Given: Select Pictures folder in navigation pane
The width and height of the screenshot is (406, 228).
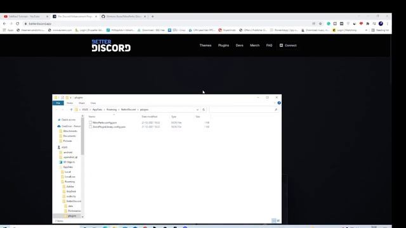Looking at the screenshot, I should click(68, 141).
